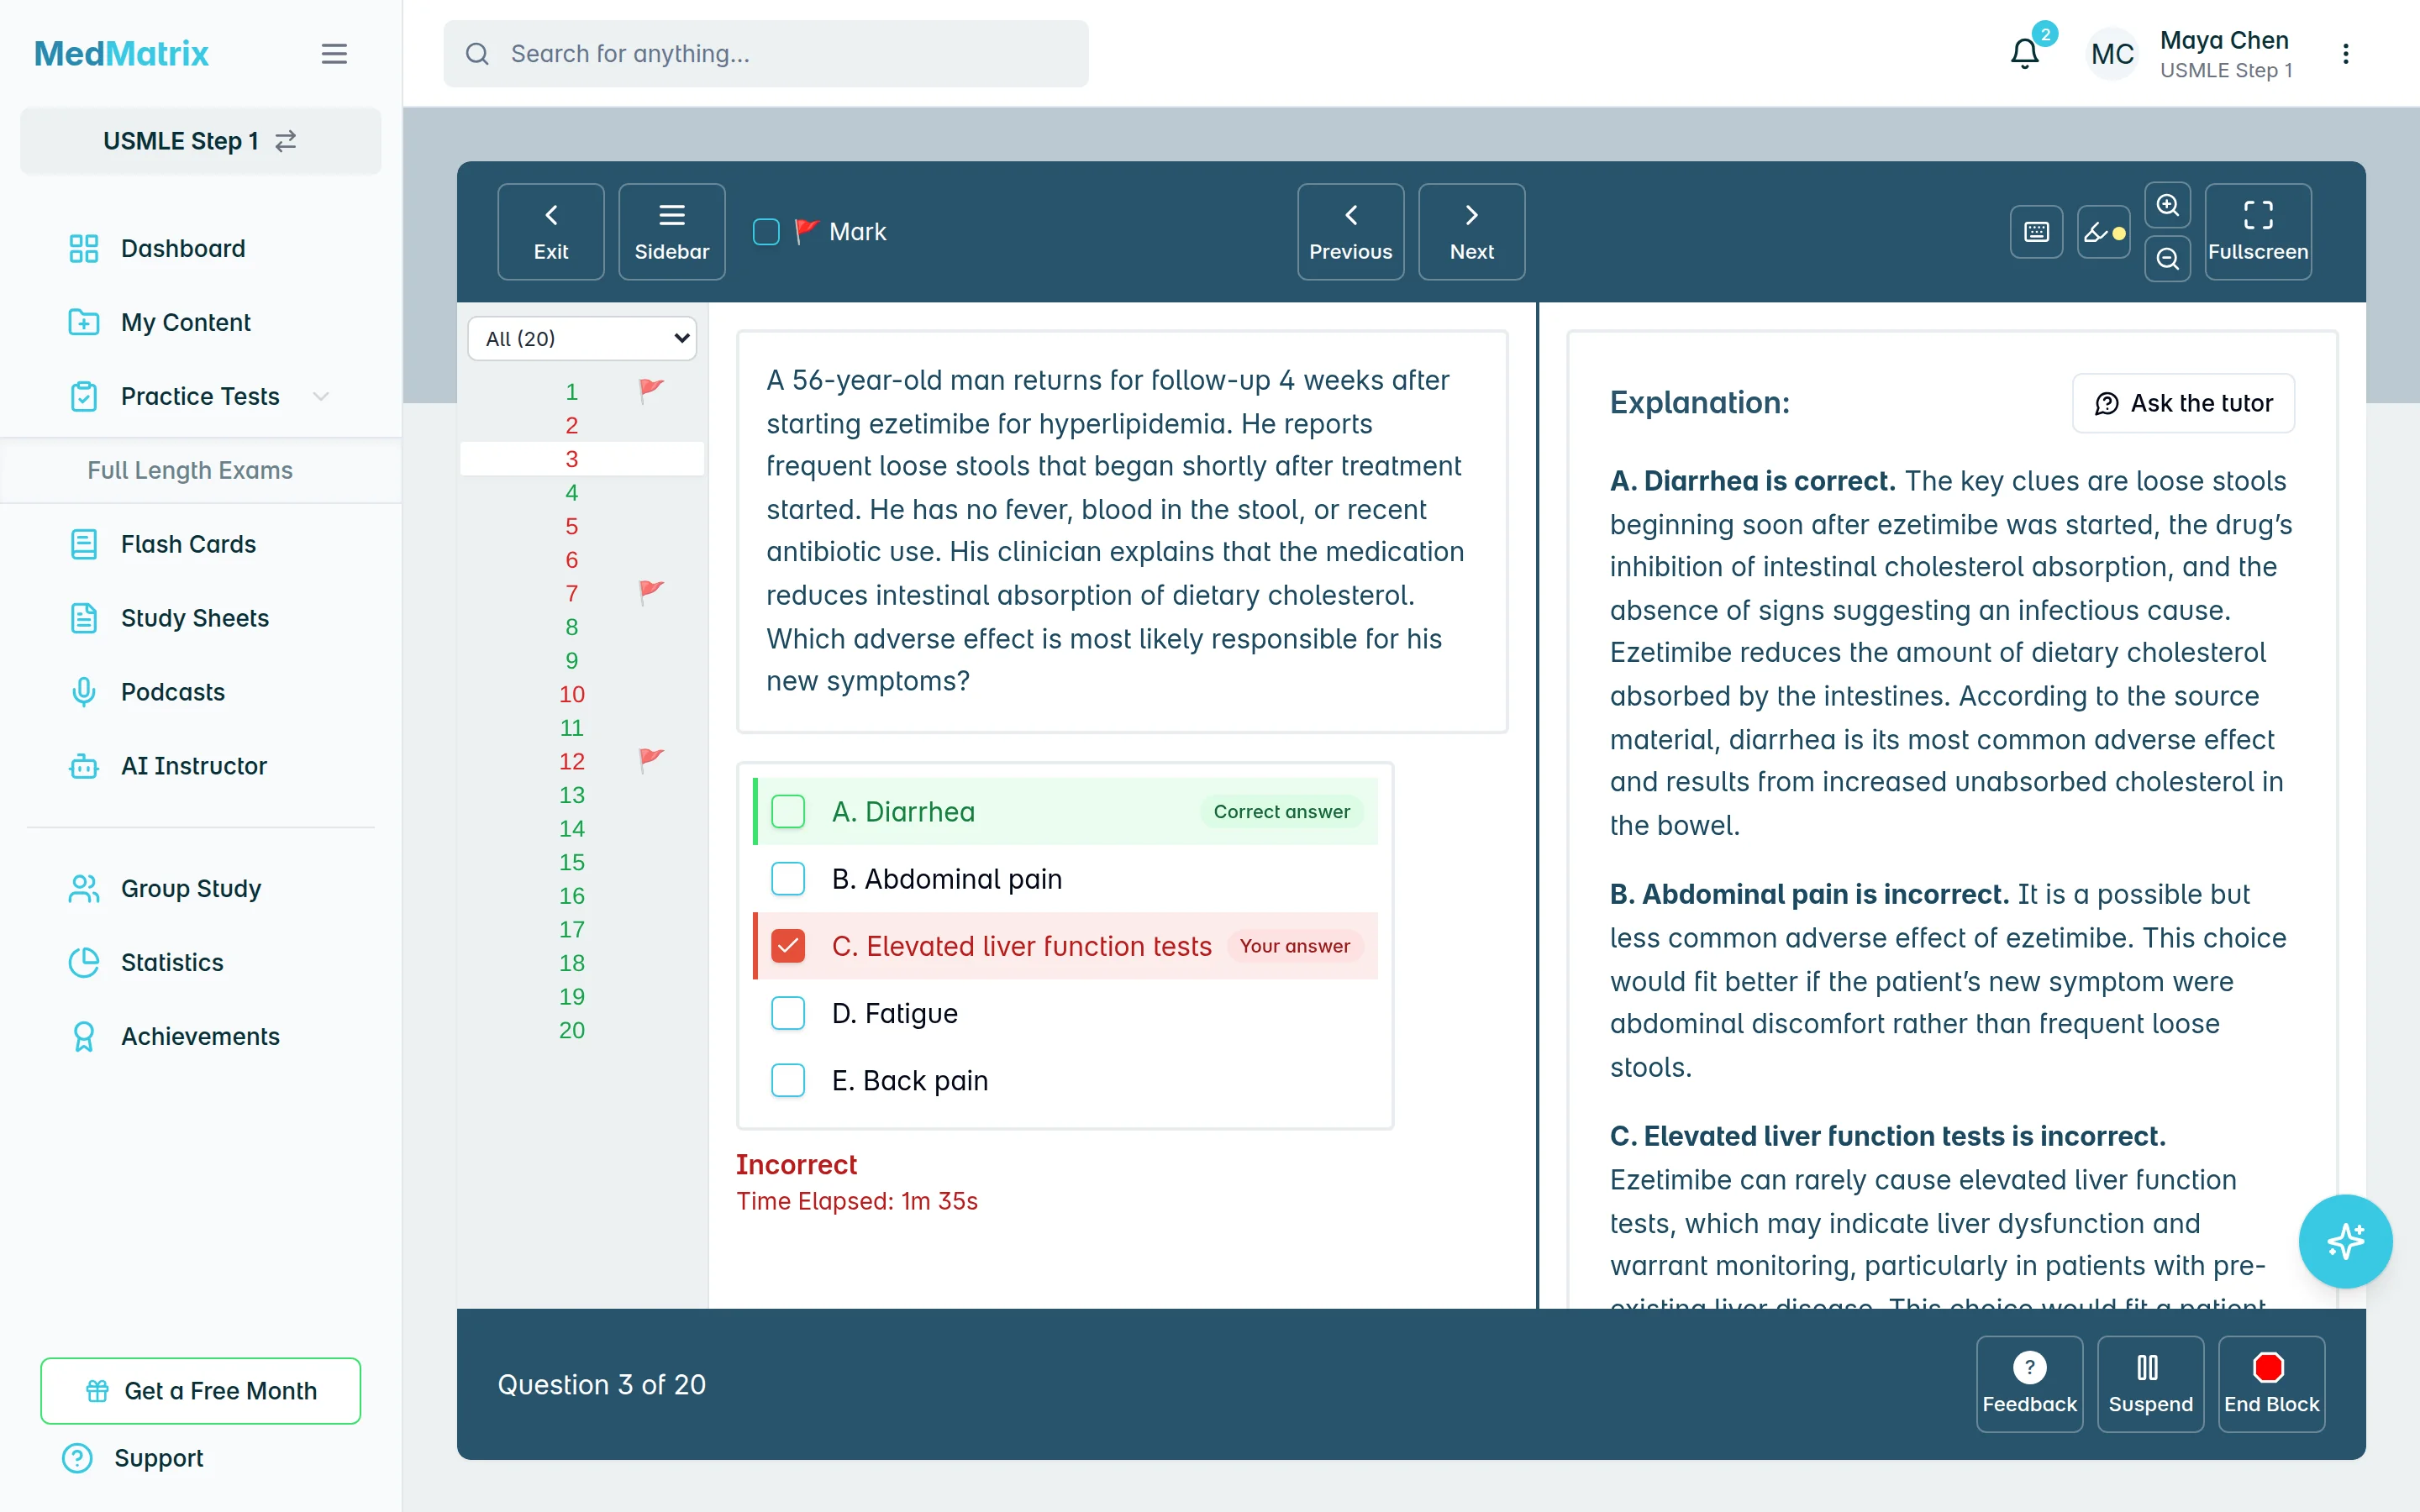Open the Feedback button

click(x=2029, y=1384)
